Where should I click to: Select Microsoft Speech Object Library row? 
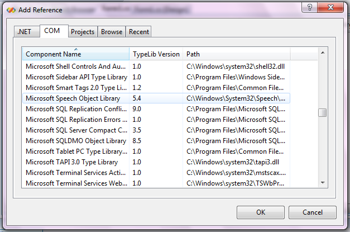click(76, 98)
